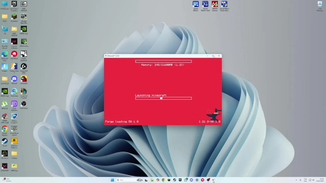Click the memory usage bar in Forge loader
This screenshot has width=326, height=183.
click(x=164, y=61)
